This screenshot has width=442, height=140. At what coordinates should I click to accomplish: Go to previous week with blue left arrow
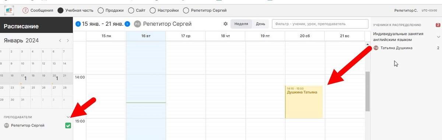[78, 24]
